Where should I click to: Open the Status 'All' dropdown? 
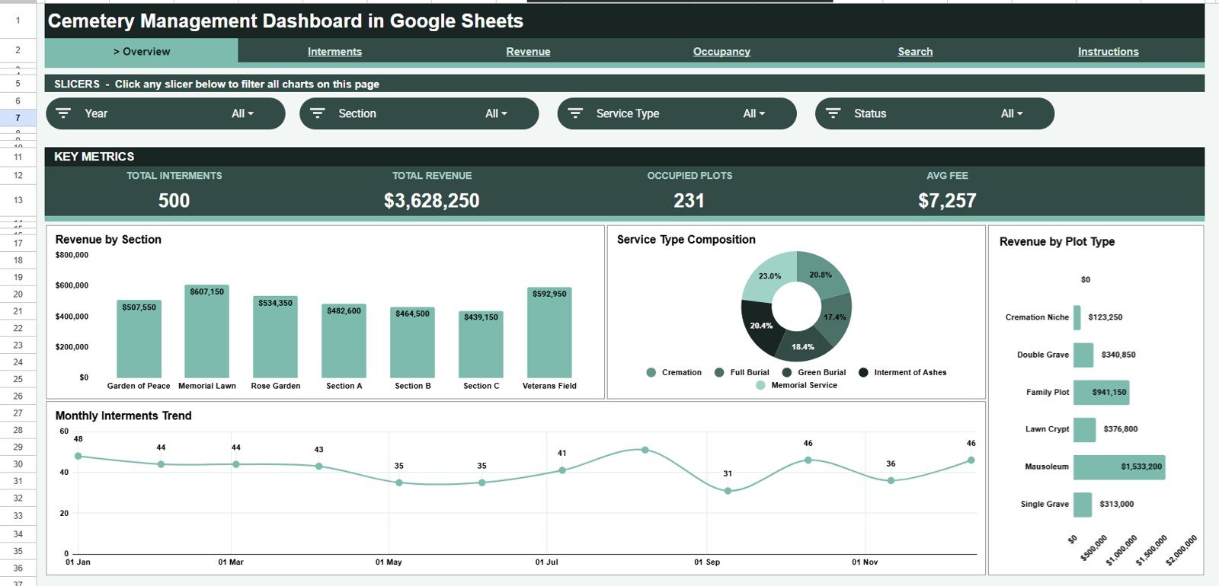point(1012,113)
